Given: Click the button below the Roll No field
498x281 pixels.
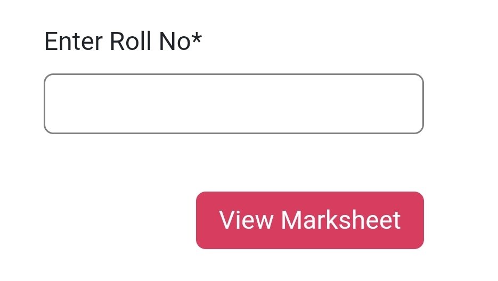Looking at the screenshot, I should [309, 220].
